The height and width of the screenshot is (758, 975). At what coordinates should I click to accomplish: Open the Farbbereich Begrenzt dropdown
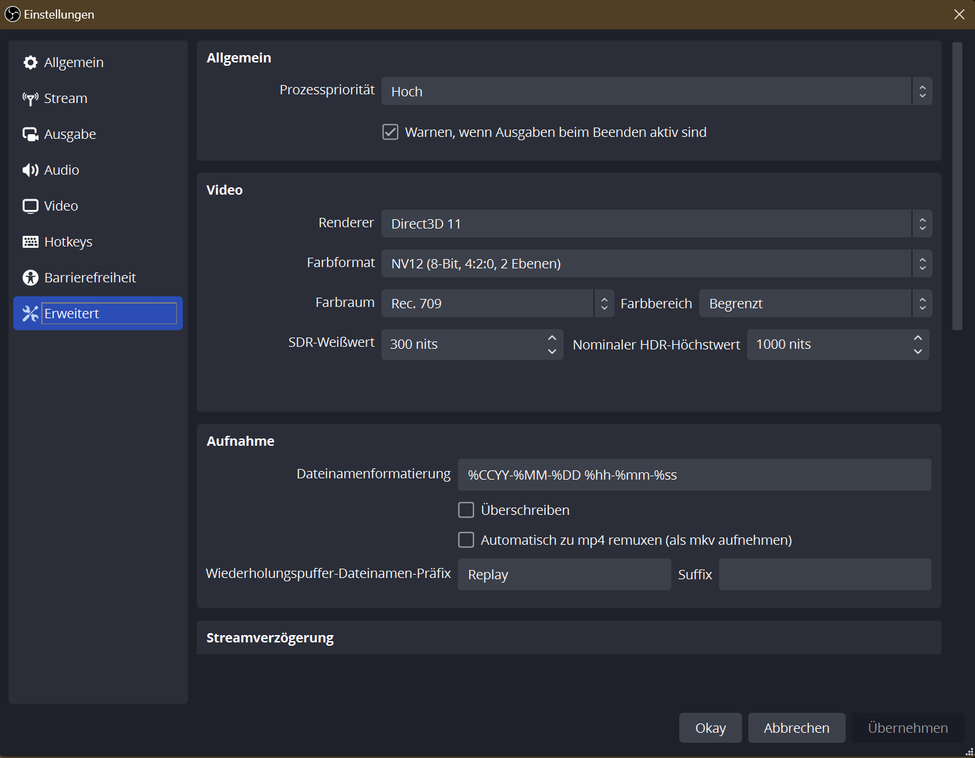[815, 304]
